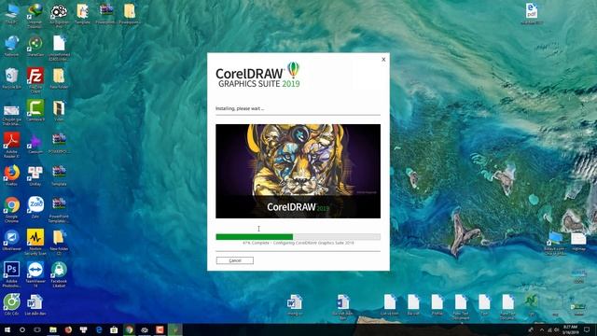
Task: Open the UniKey desktop shortcut
Action: point(35,175)
